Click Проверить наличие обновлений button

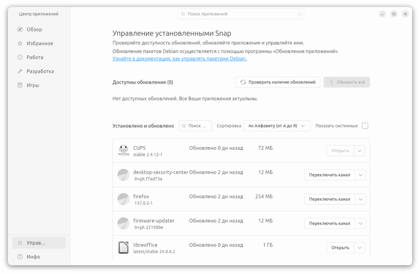pyautogui.click(x=278, y=82)
